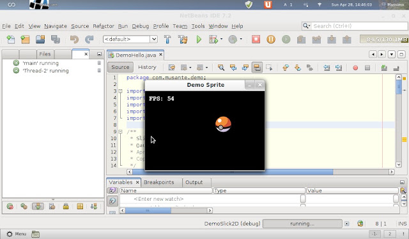Click the memory usage bar

[383, 40]
